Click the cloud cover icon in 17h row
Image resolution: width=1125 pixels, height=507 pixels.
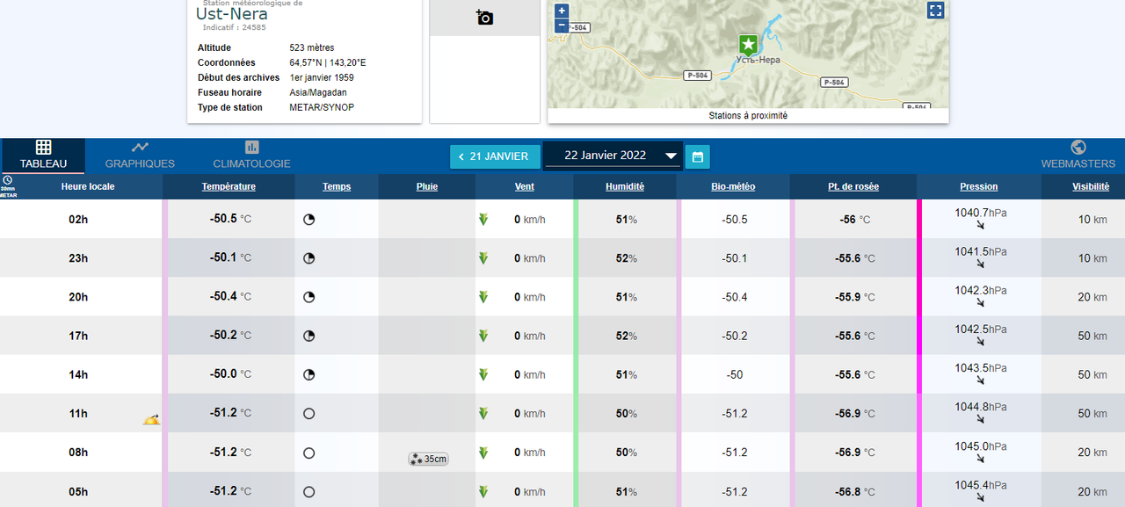tap(308, 336)
